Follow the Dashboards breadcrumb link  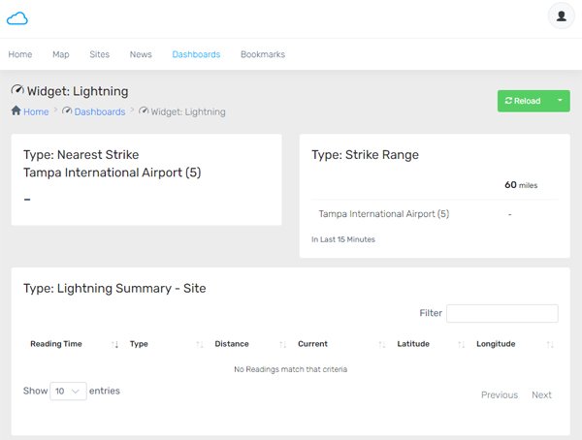tap(100, 111)
